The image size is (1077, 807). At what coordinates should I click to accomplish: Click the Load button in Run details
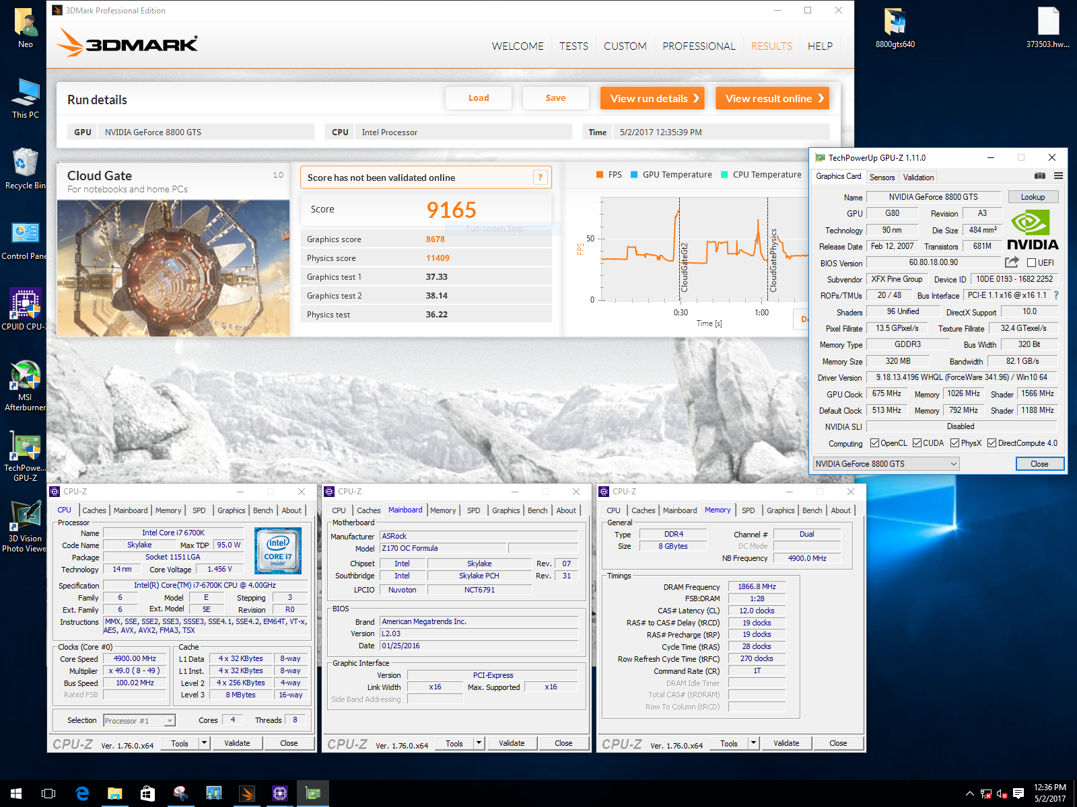click(x=479, y=98)
